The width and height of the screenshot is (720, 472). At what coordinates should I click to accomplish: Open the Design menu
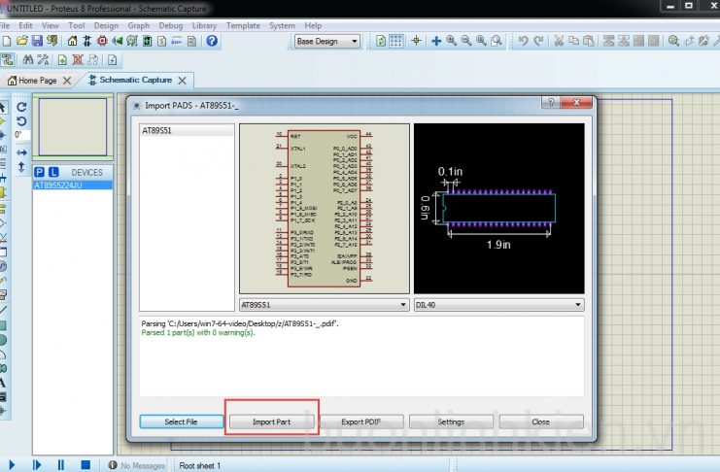pyautogui.click(x=106, y=25)
